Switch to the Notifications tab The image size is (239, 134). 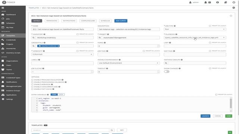pos(69,21)
